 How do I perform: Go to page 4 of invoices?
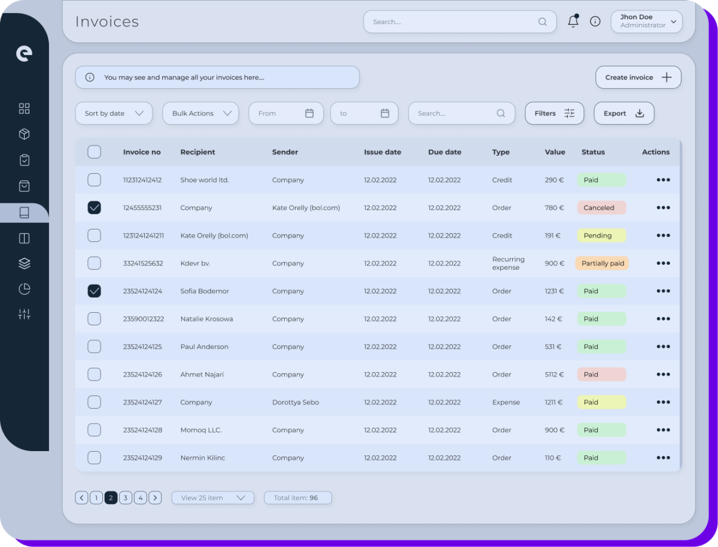pyautogui.click(x=140, y=497)
